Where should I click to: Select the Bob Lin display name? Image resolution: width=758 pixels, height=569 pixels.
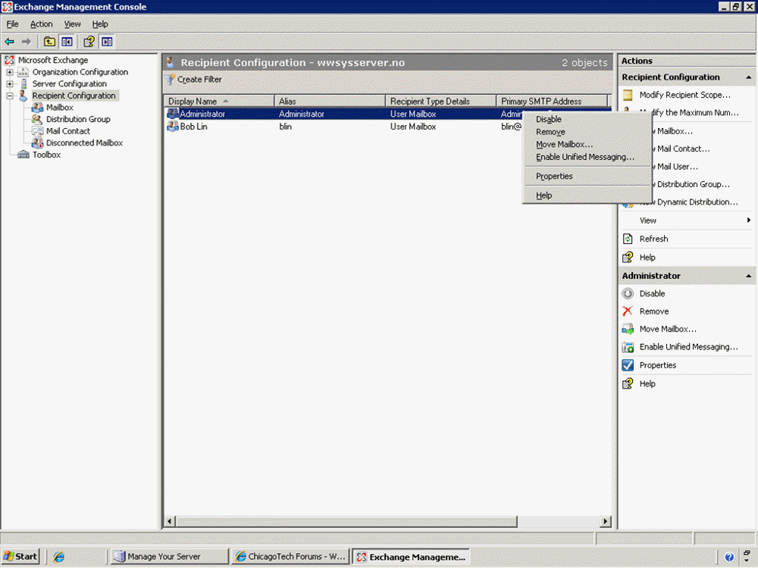193,126
